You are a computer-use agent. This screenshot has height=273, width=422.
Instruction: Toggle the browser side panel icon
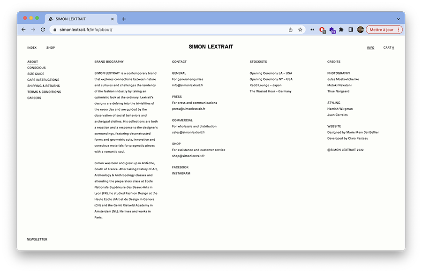(351, 30)
